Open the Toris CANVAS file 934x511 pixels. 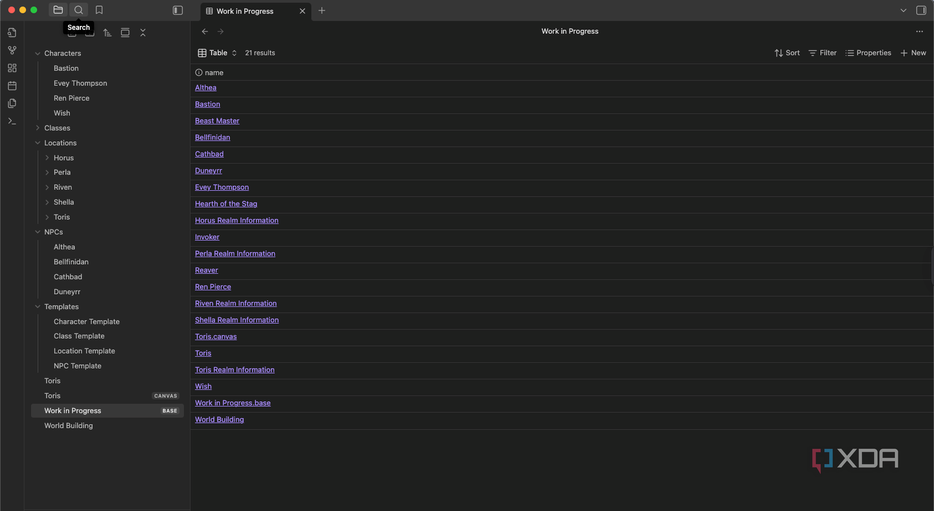[x=108, y=396]
